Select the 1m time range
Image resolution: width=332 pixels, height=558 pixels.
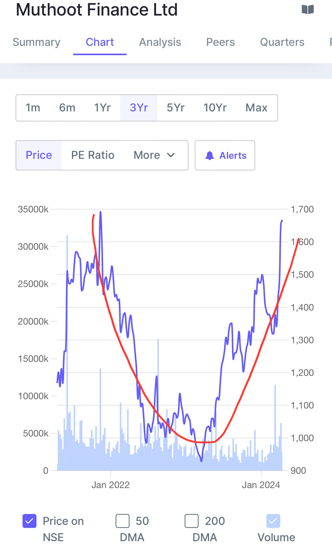[x=33, y=108]
